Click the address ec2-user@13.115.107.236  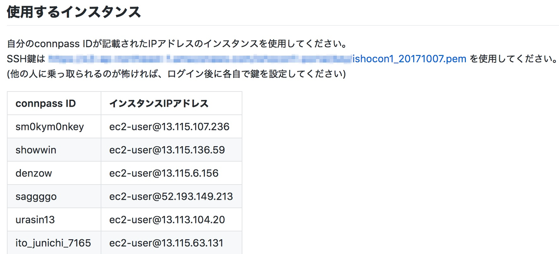pyautogui.click(x=169, y=127)
